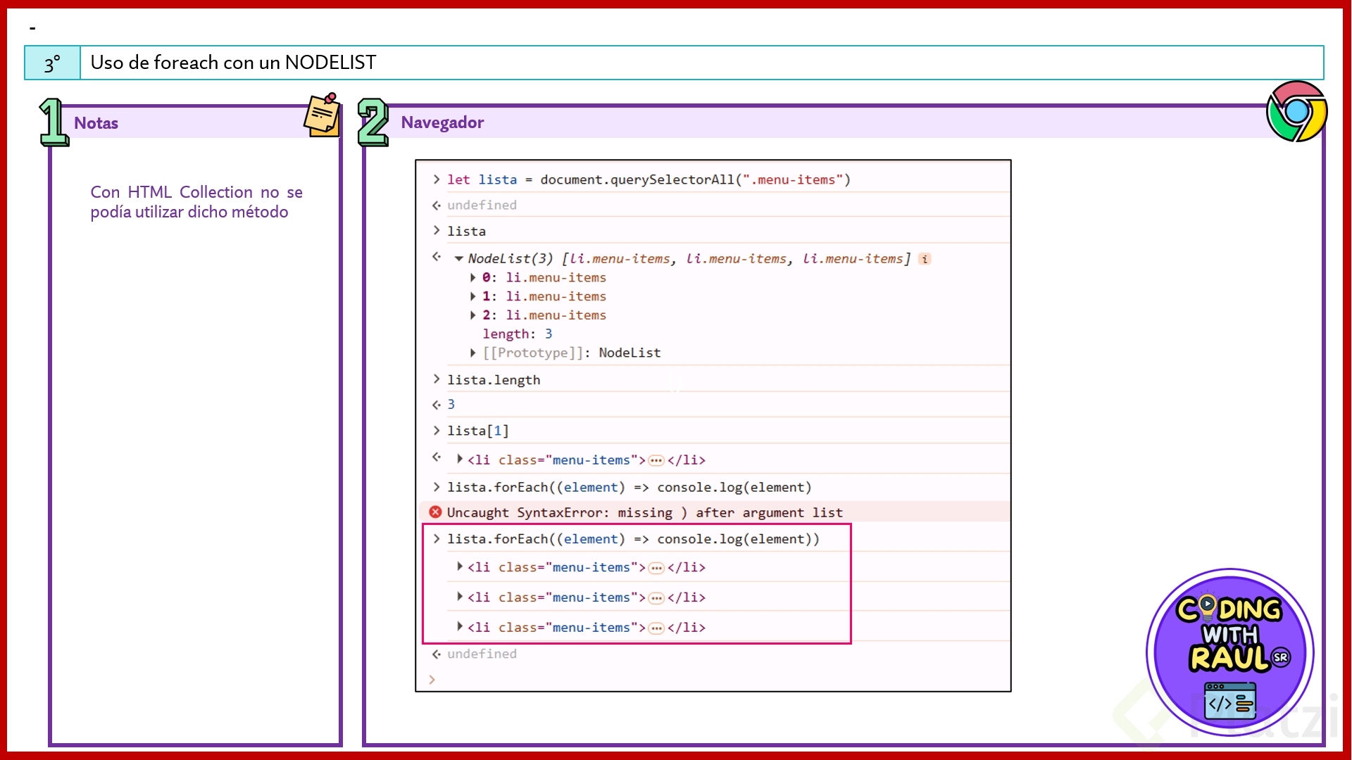Click the green number 2 badge
Viewport: 1352px width, 760px height.
point(373,122)
